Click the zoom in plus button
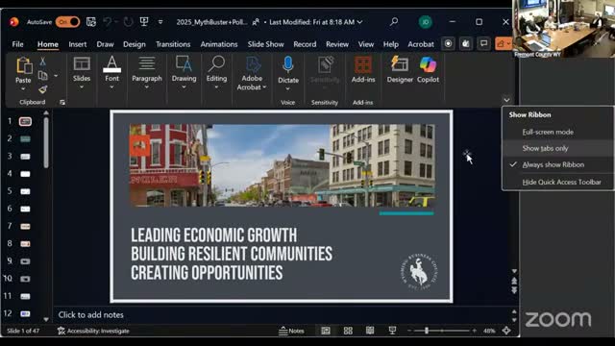Image resolution: width=615 pixels, height=346 pixels. pyautogui.click(x=474, y=331)
